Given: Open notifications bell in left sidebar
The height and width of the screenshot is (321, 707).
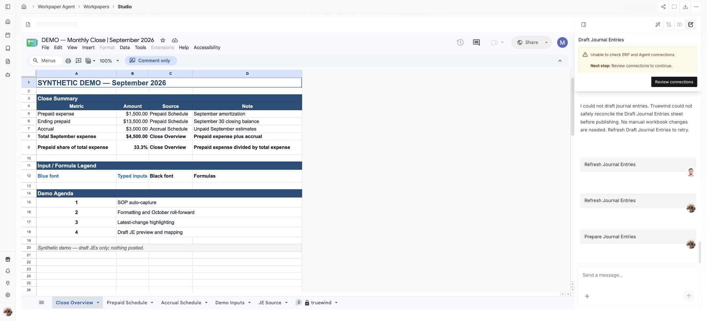Looking at the screenshot, I should 8,271.
